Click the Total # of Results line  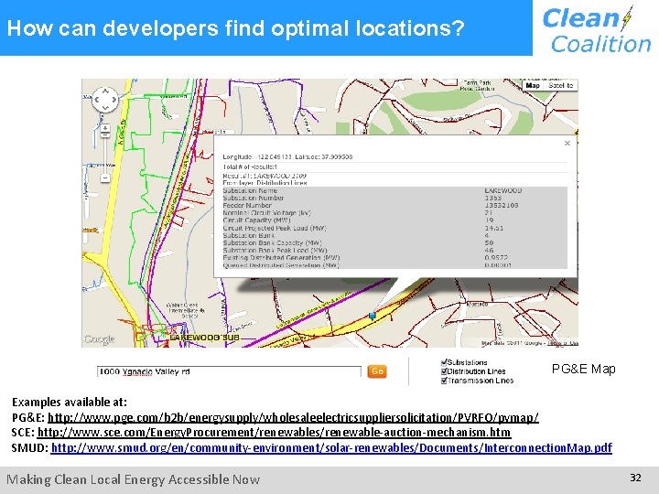pos(250,166)
